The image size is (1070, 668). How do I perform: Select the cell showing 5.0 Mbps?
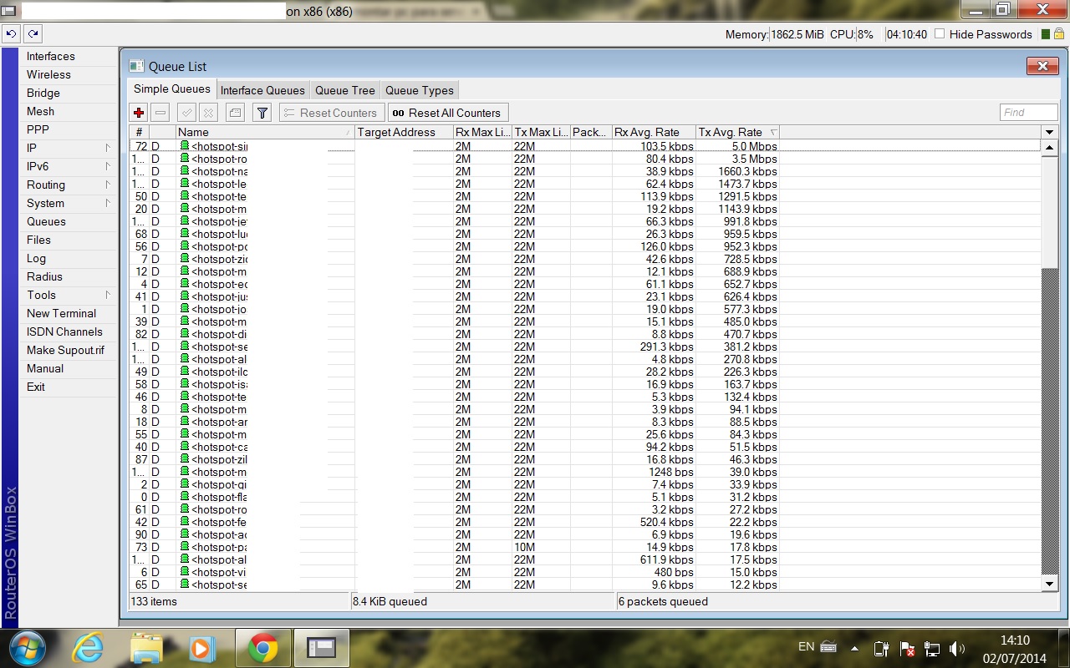tap(737, 146)
